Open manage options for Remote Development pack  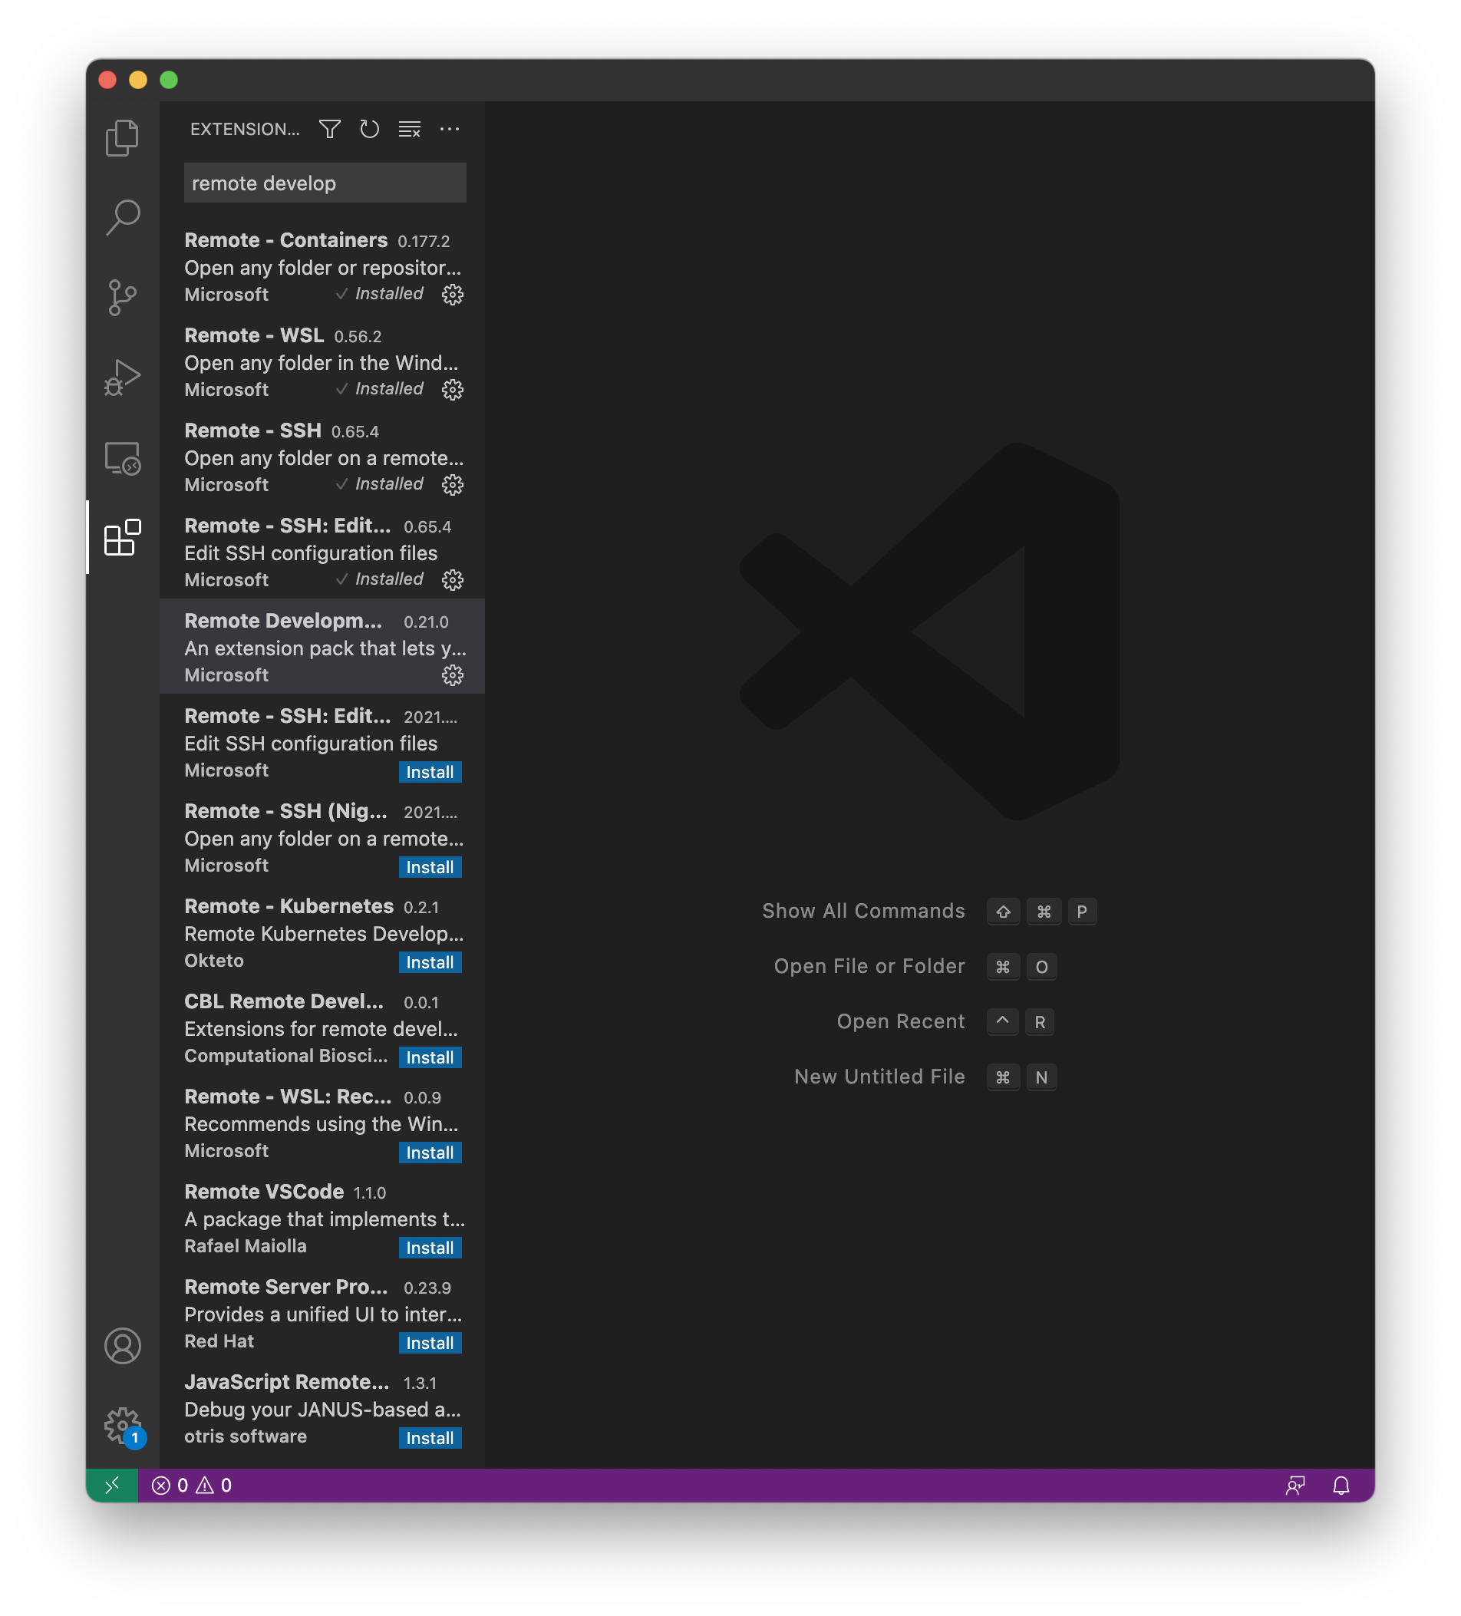point(452,676)
